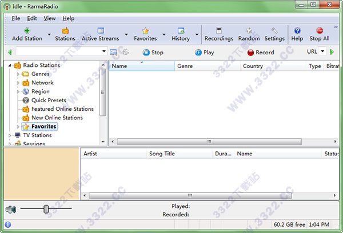This screenshot has width=343, height=233.
Task: Open Active Streams from the toolbar
Action: tap(101, 31)
